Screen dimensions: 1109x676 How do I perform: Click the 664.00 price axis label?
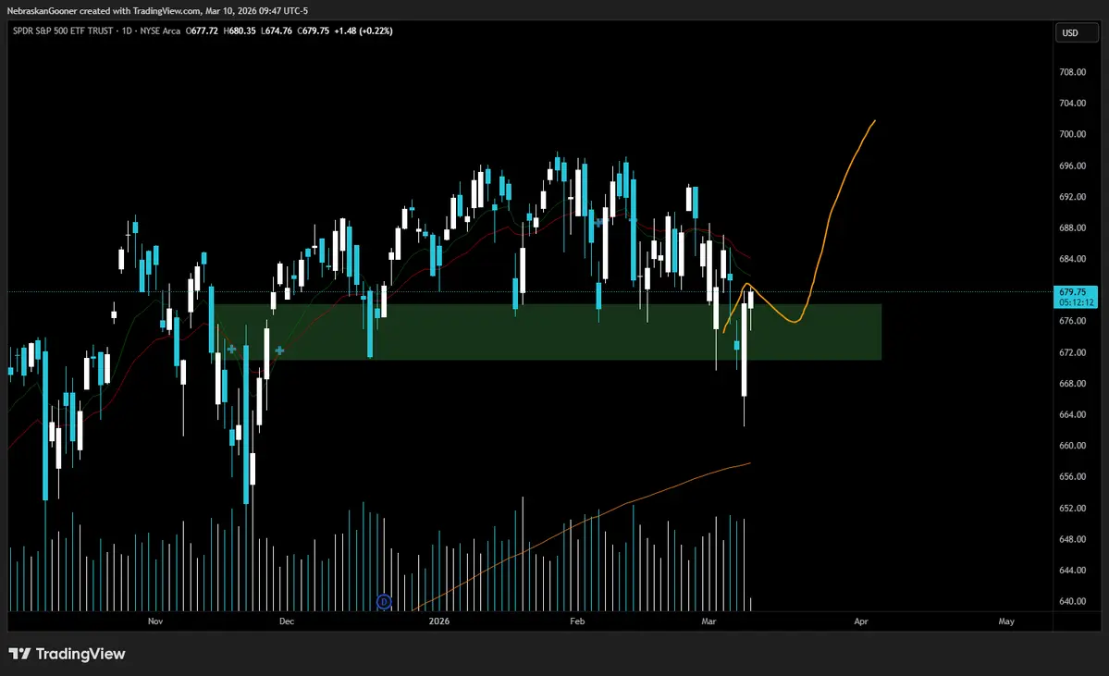click(x=1072, y=414)
